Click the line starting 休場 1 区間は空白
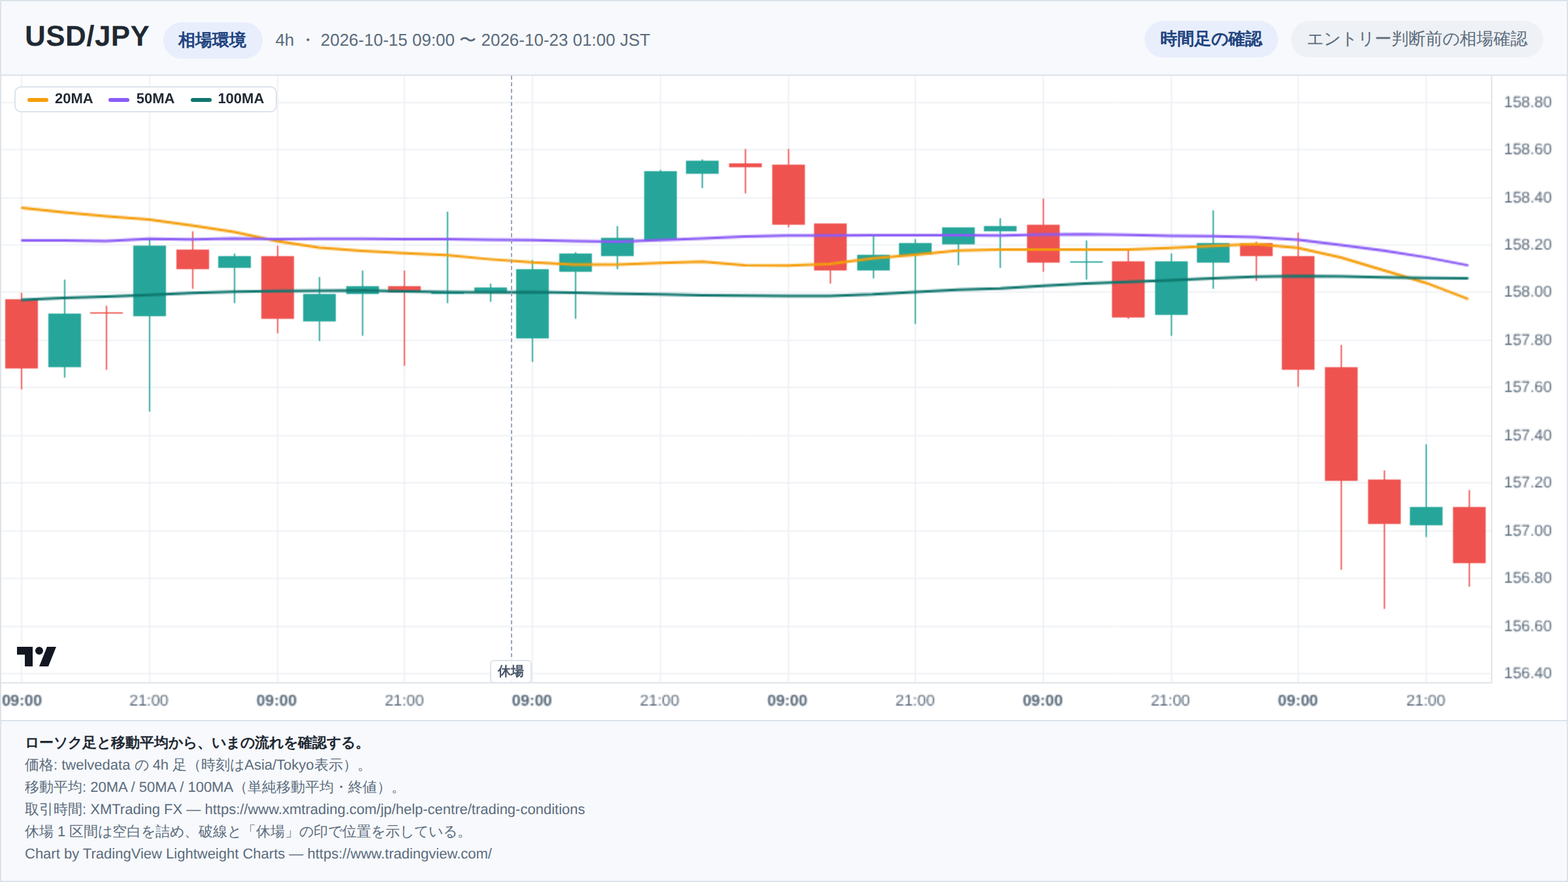The height and width of the screenshot is (882, 1568). pos(247,831)
